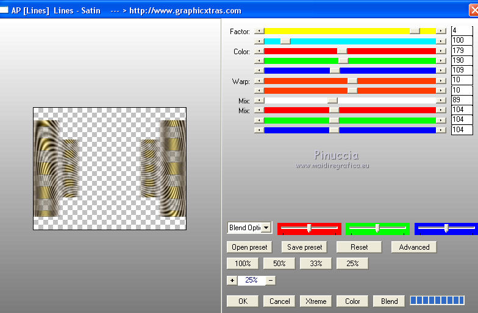Click the Open preset button
The width and height of the screenshot is (478, 313).
[249, 247]
